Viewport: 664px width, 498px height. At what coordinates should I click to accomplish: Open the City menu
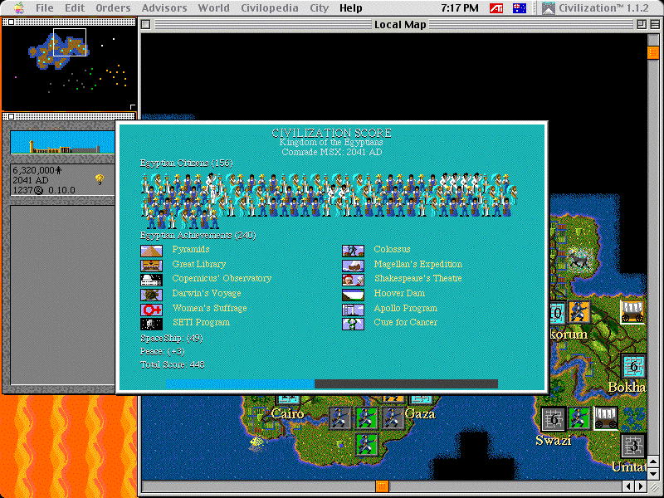319,8
